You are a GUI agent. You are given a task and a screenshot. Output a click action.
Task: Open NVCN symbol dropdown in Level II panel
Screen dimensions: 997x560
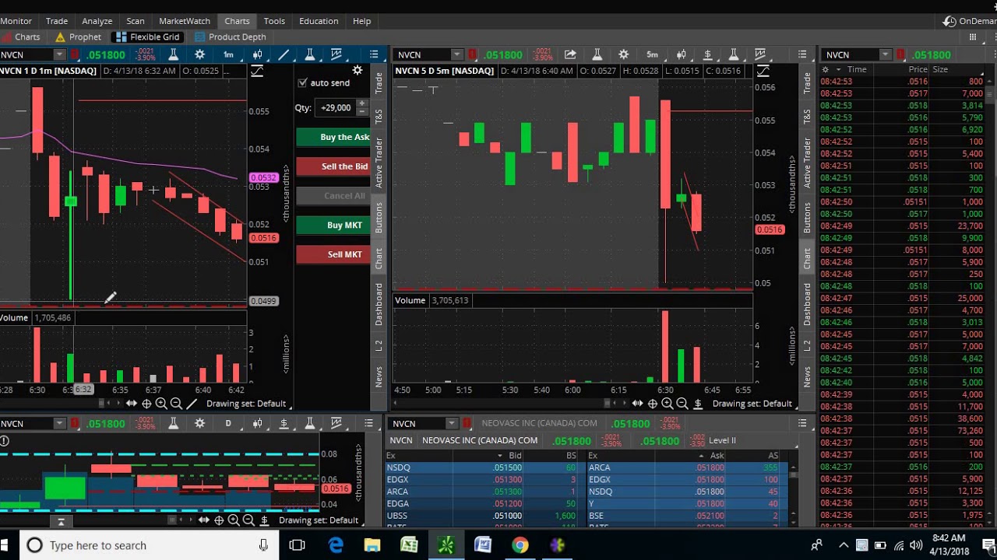(451, 423)
